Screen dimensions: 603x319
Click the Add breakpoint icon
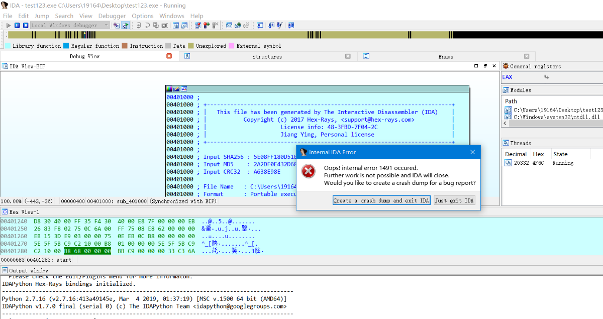207,25
